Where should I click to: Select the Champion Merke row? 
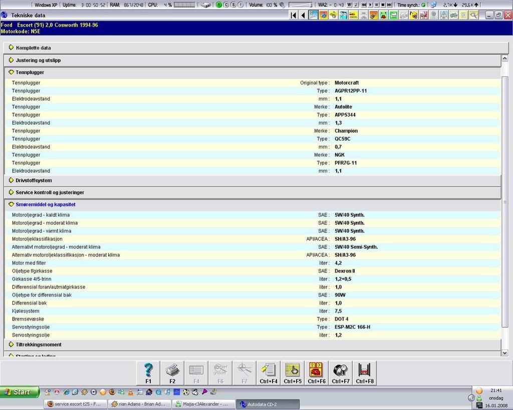tap(252, 131)
